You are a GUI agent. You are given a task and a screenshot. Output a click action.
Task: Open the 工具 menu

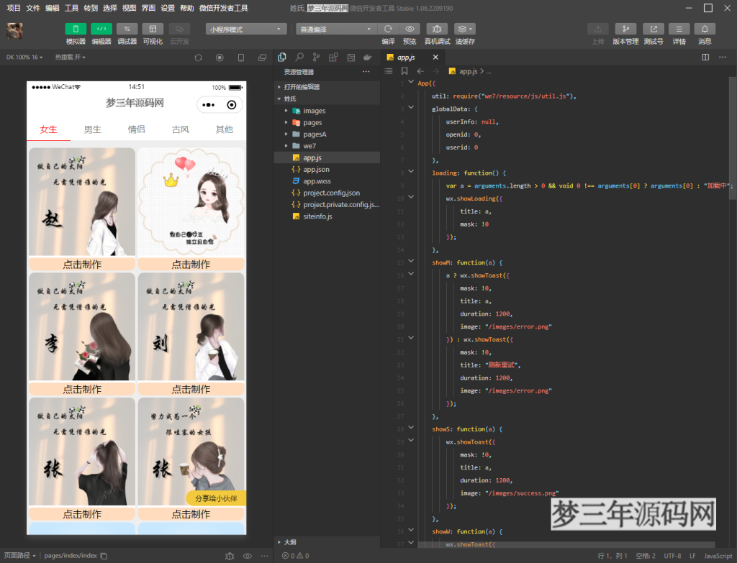[72, 8]
